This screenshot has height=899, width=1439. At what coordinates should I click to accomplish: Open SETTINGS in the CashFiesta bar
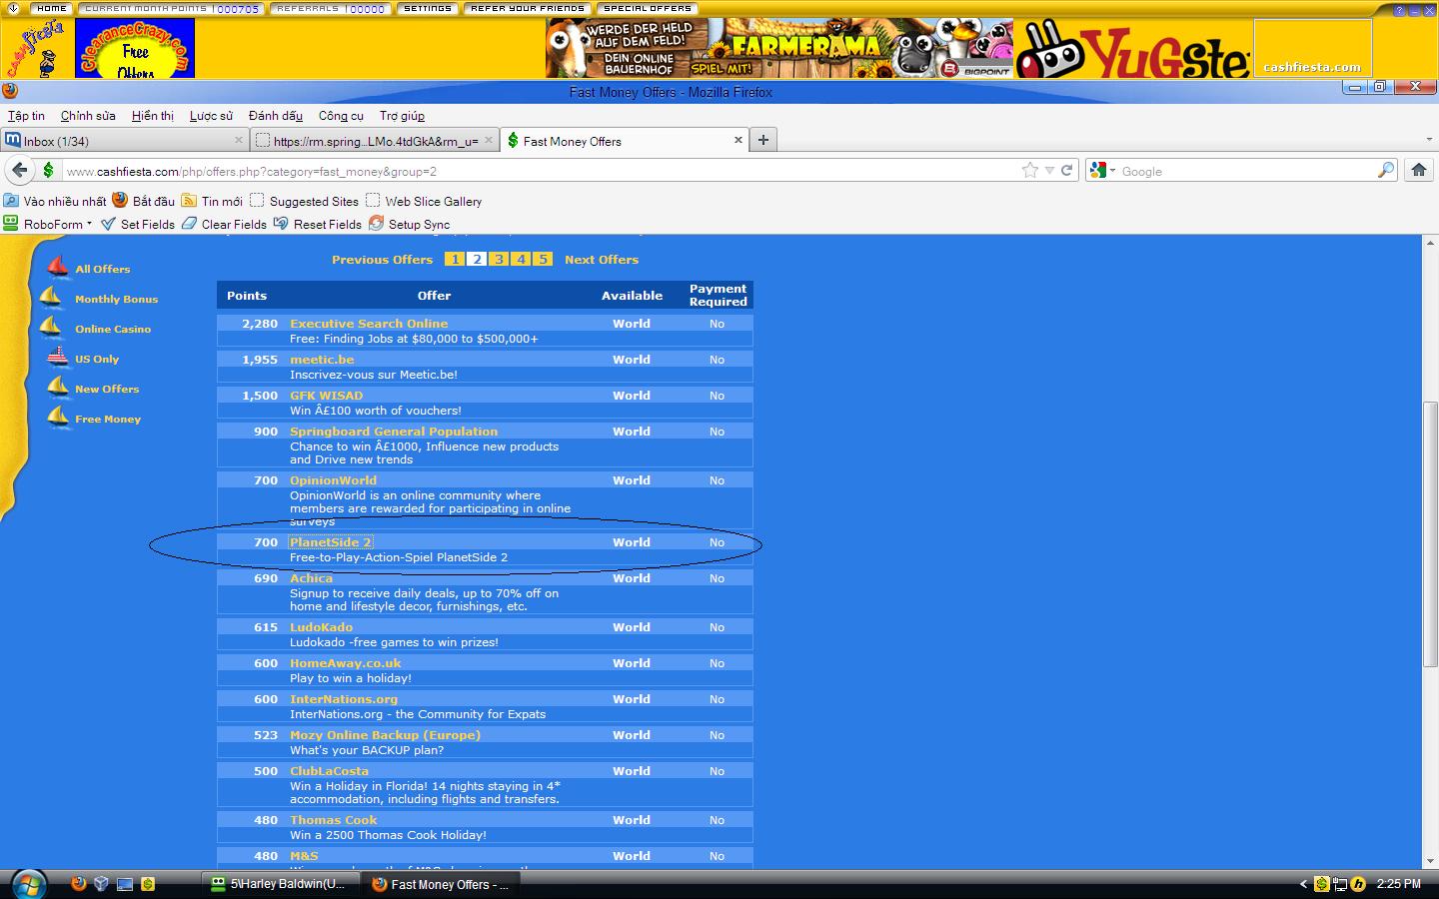pyautogui.click(x=428, y=8)
